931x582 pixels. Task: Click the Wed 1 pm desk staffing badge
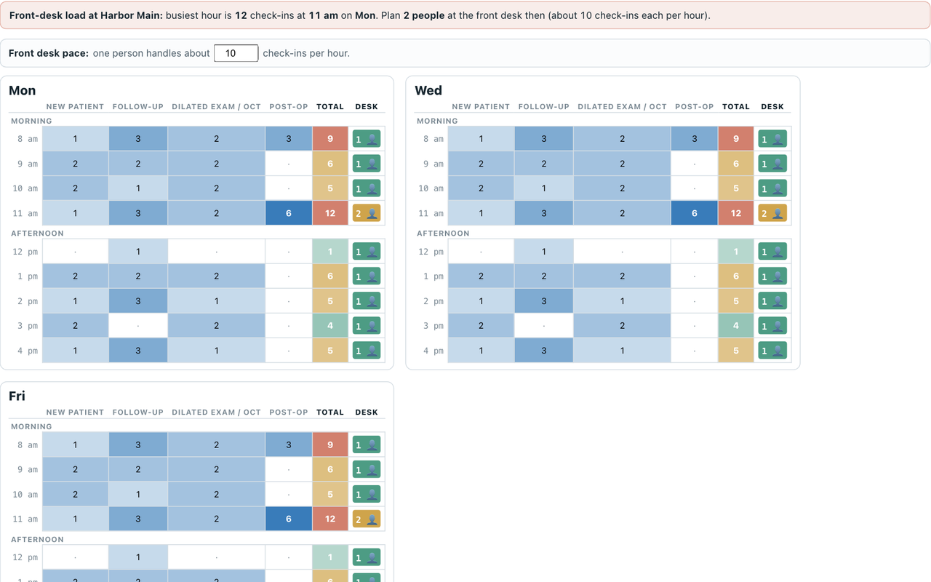772,276
